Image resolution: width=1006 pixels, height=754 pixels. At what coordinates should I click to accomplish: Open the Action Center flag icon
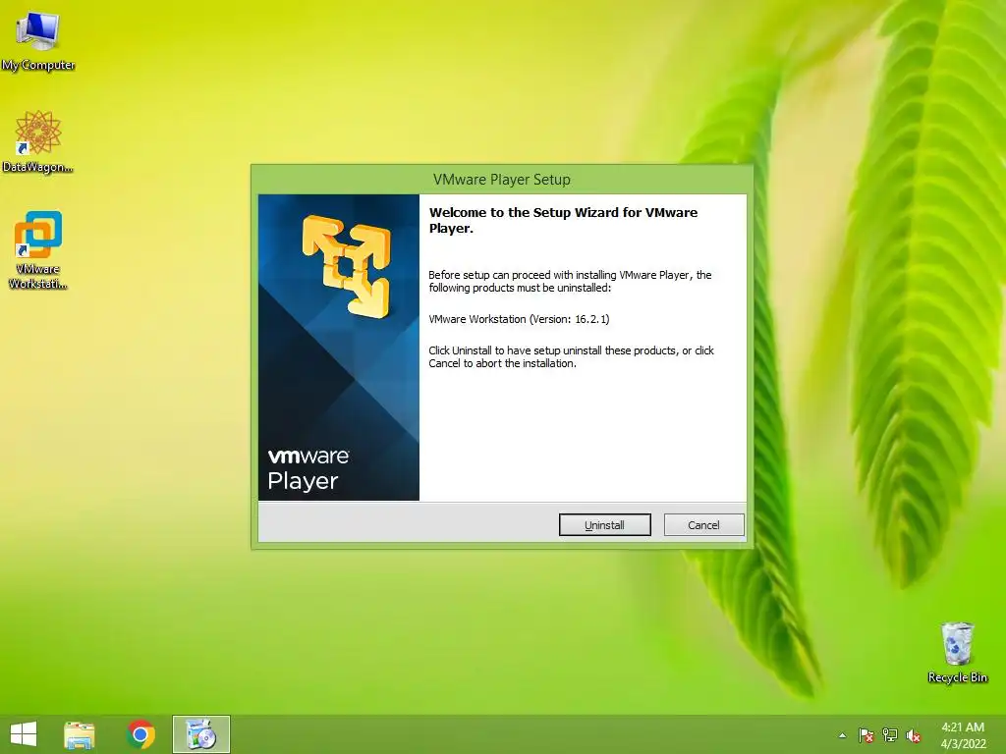click(x=866, y=735)
